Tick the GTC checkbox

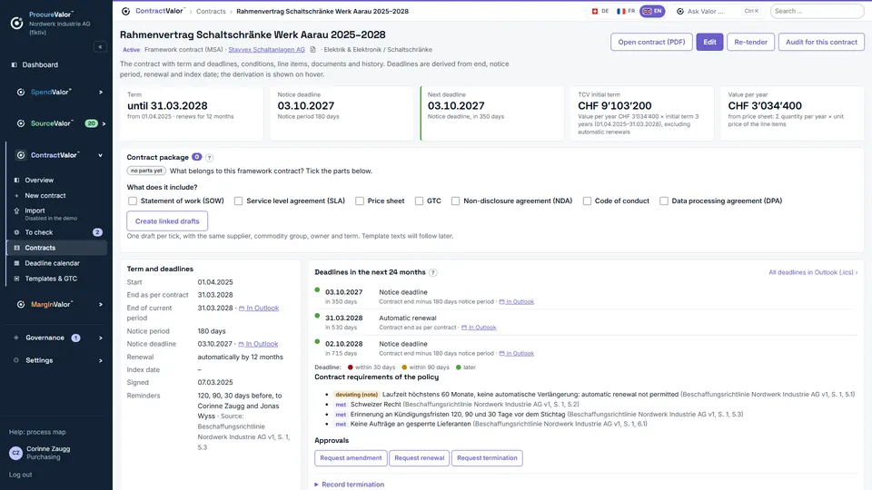(x=420, y=201)
